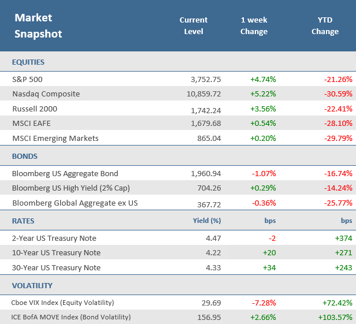Click 2-Year weekly change -2 bps
This screenshot has height=324, width=356.
pyautogui.click(x=272, y=239)
